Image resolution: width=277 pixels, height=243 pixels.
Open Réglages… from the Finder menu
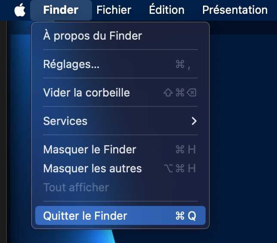pos(71,64)
